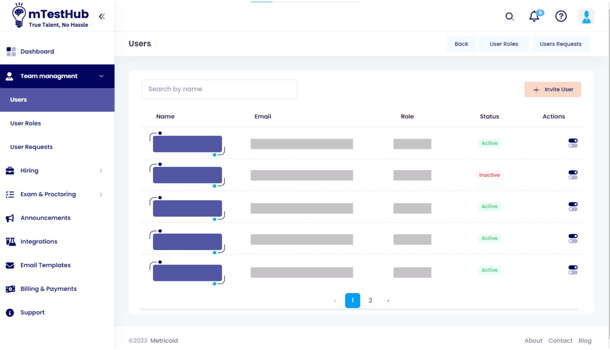Click the Dashboard grid icon
Image resolution: width=610 pixels, height=350 pixels.
click(11, 51)
